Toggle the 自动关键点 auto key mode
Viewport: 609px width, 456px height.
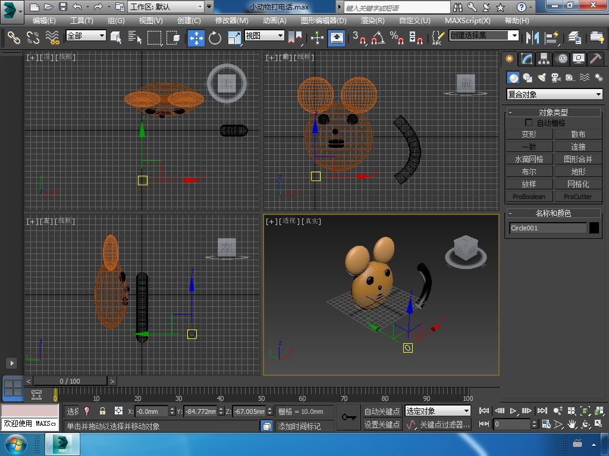(382, 411)
